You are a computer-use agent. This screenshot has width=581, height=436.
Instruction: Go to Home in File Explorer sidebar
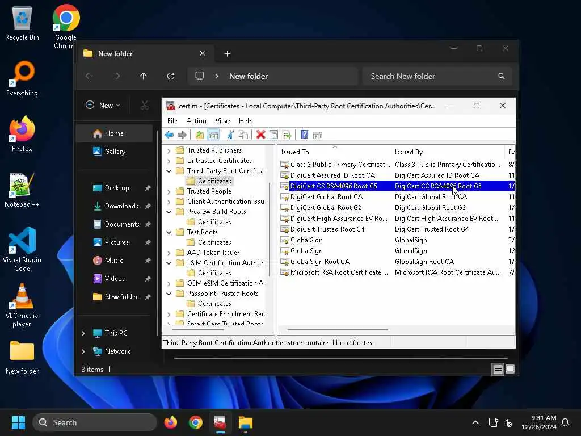pyautogui.click(x=114, y=133)
